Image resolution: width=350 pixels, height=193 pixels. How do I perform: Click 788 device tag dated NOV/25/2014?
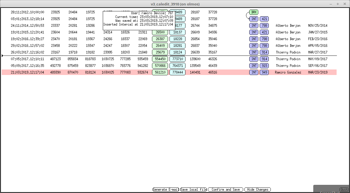264,26
